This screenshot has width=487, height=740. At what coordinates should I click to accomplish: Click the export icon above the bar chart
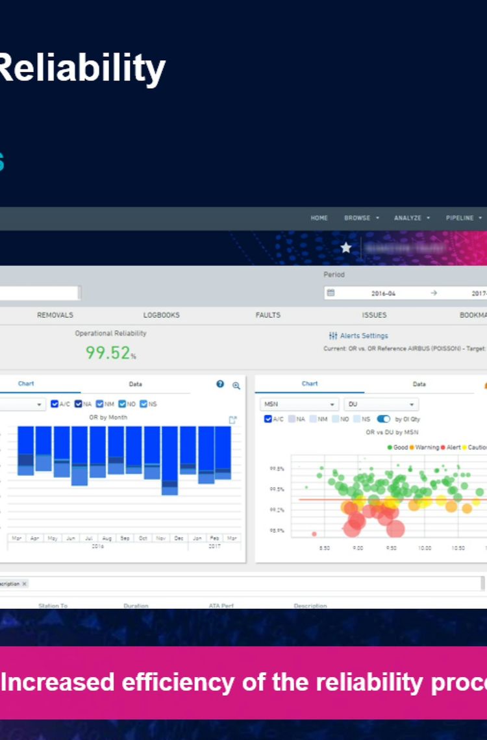point(233,420)
